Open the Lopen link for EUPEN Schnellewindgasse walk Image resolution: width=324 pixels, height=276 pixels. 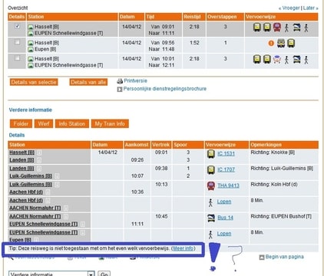pyautogui.click(x=224, y=234)
